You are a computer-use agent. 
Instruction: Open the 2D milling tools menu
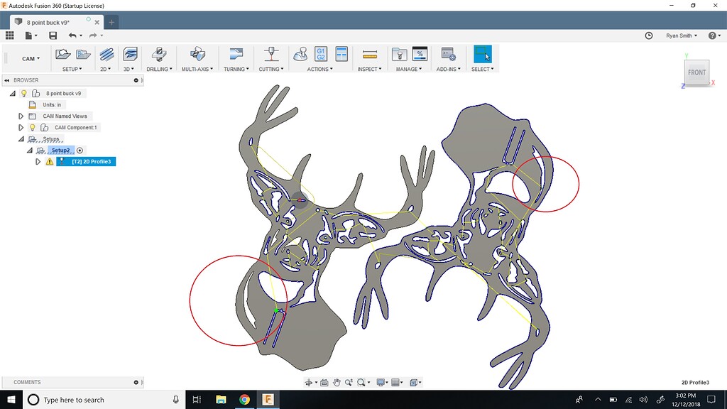pyautogui.click(x=104, y=69)
